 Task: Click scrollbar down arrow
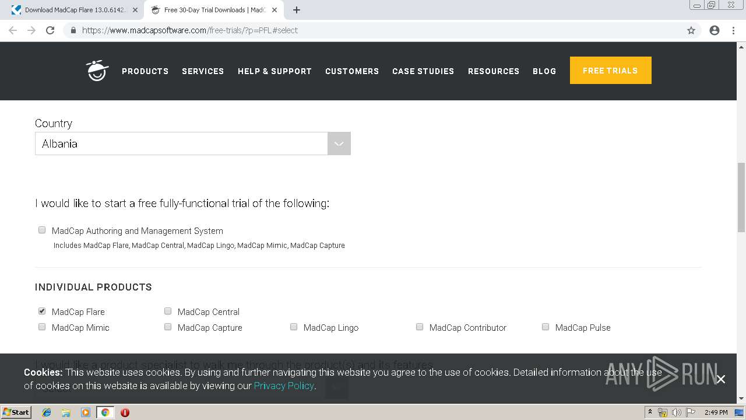(x=741, y=398)
